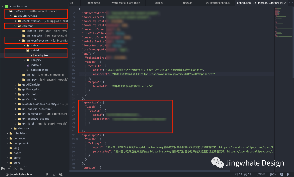The width and height of the screenshot is (294, 177).
Task: Open the terminal console icon
Action: [54, 174]
